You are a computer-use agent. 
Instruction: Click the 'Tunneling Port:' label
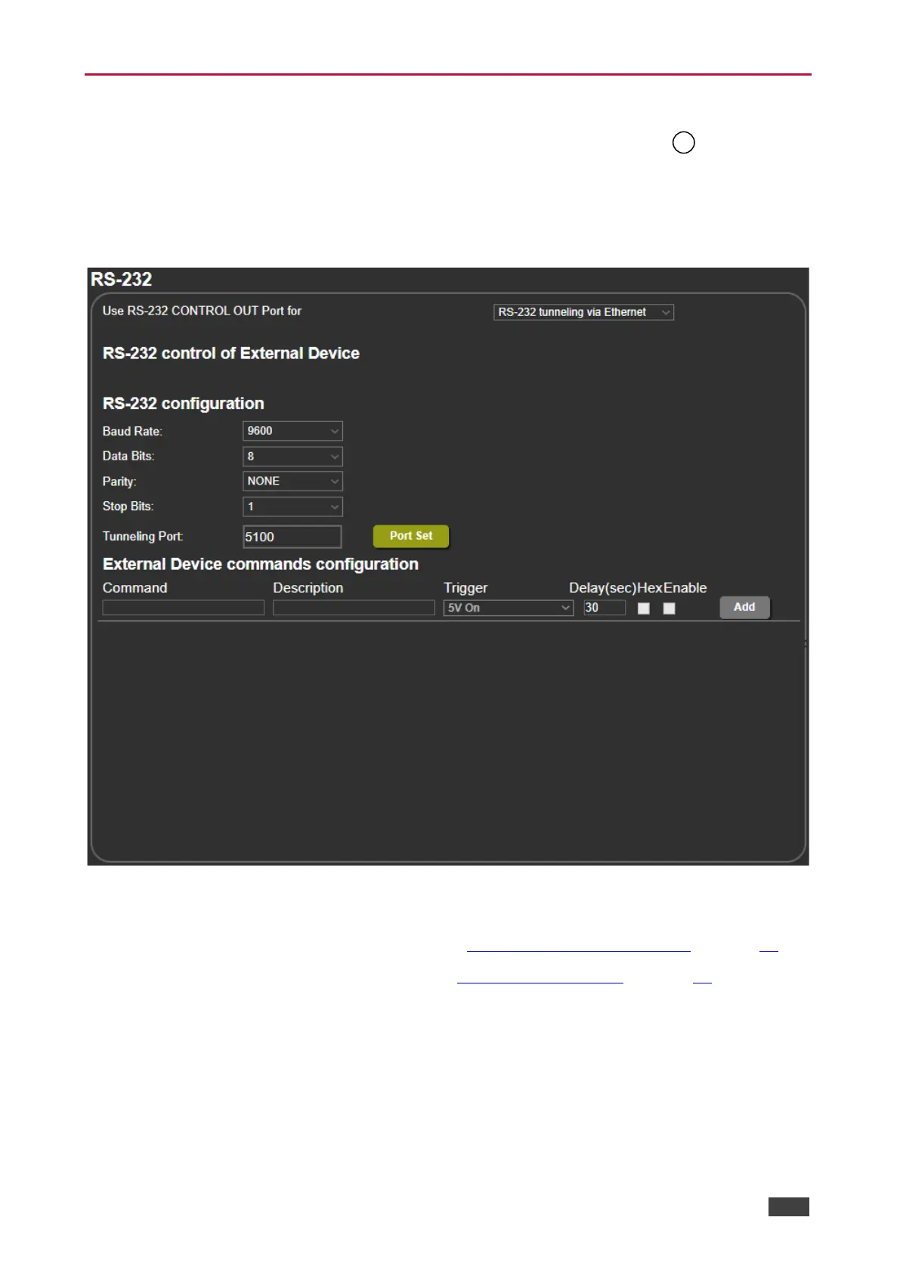(x=143, y=536)
